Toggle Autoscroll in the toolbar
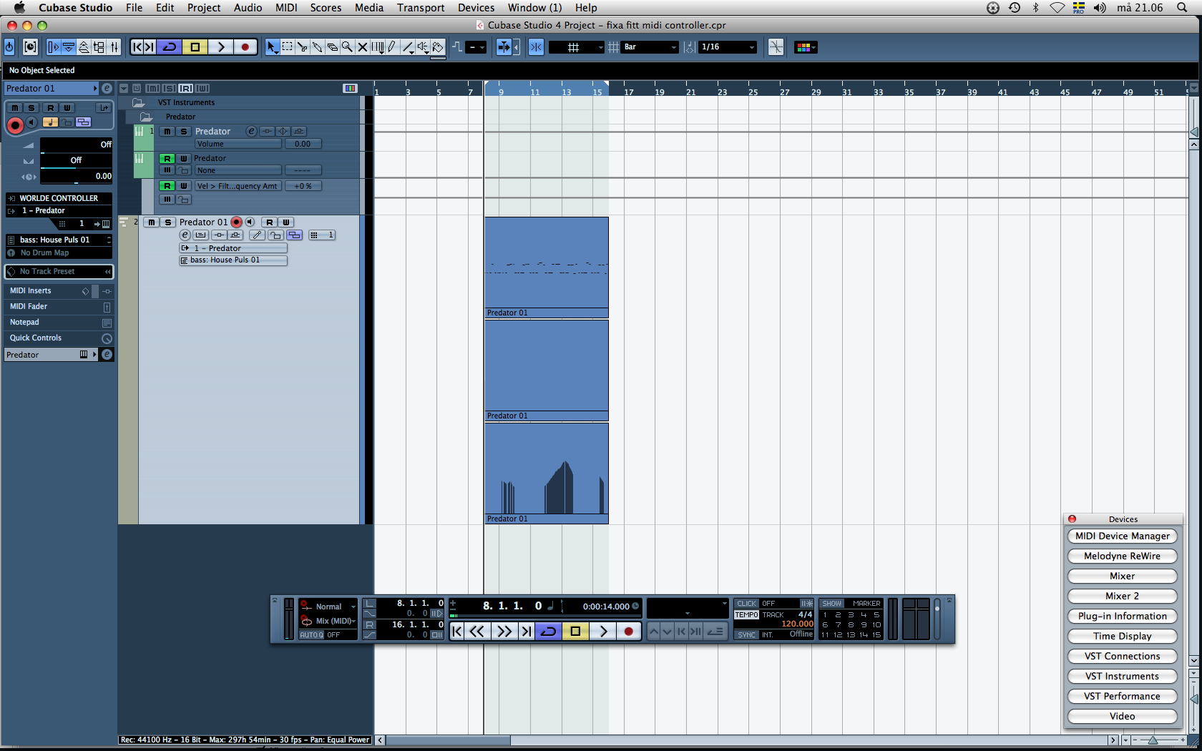1202x751 pixels. (x=504, y=47)
